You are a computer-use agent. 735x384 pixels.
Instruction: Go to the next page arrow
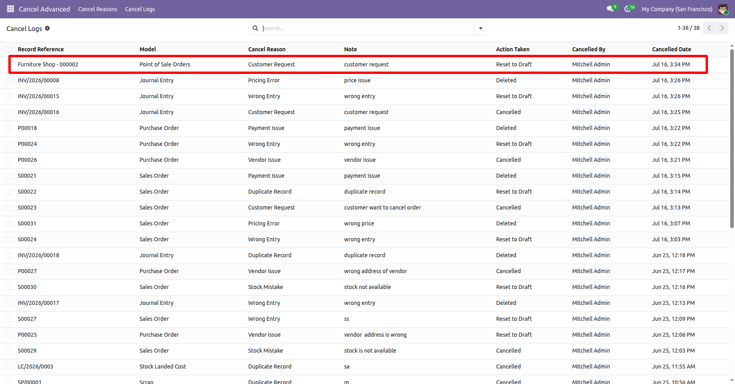pyautogui.click(x=722, y=28)
